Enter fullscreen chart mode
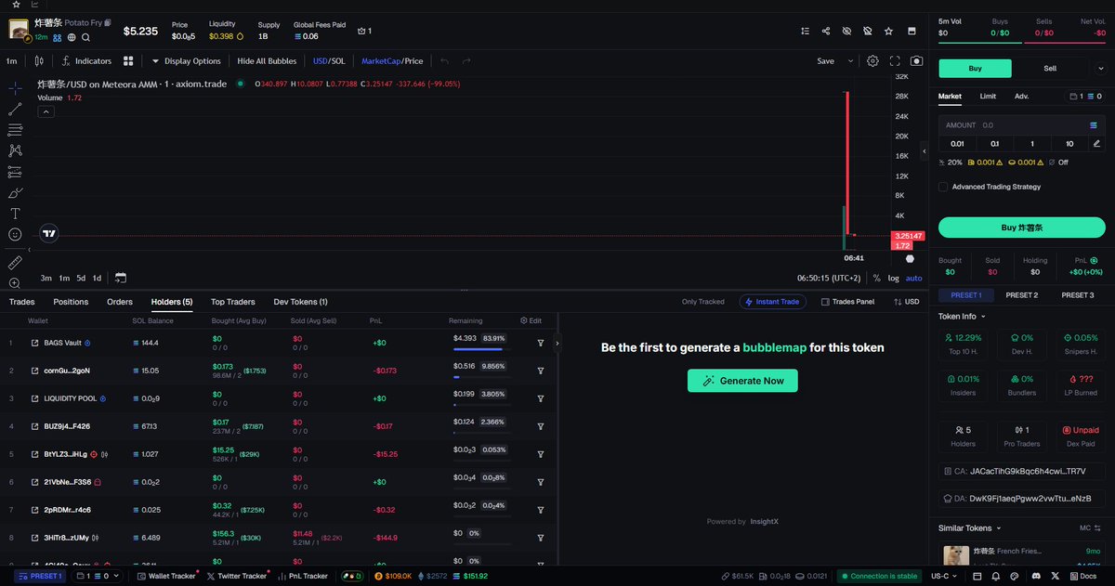Screen dimensions: 1115x586 point(895,61)
